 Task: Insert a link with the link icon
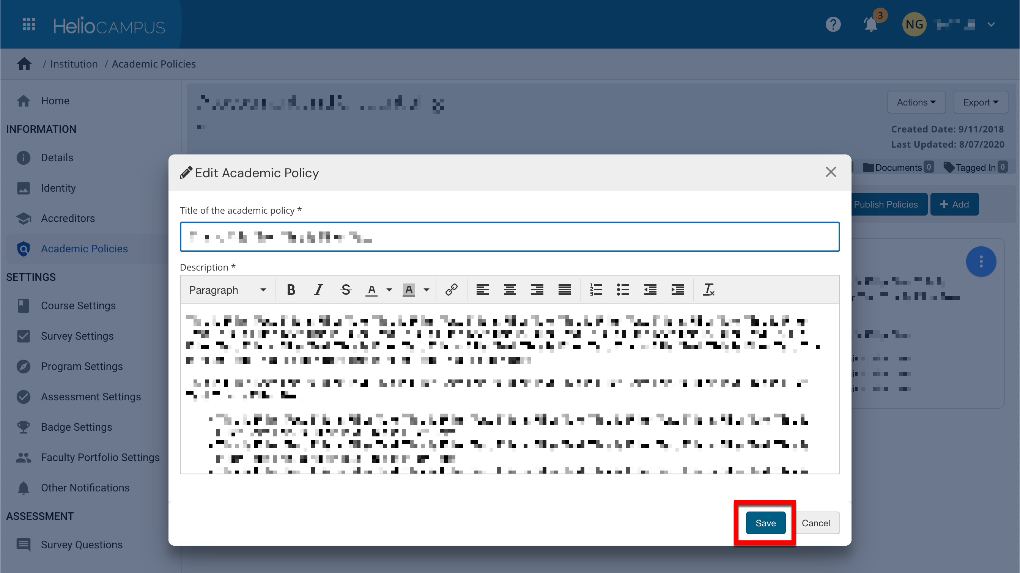point(452,290)
